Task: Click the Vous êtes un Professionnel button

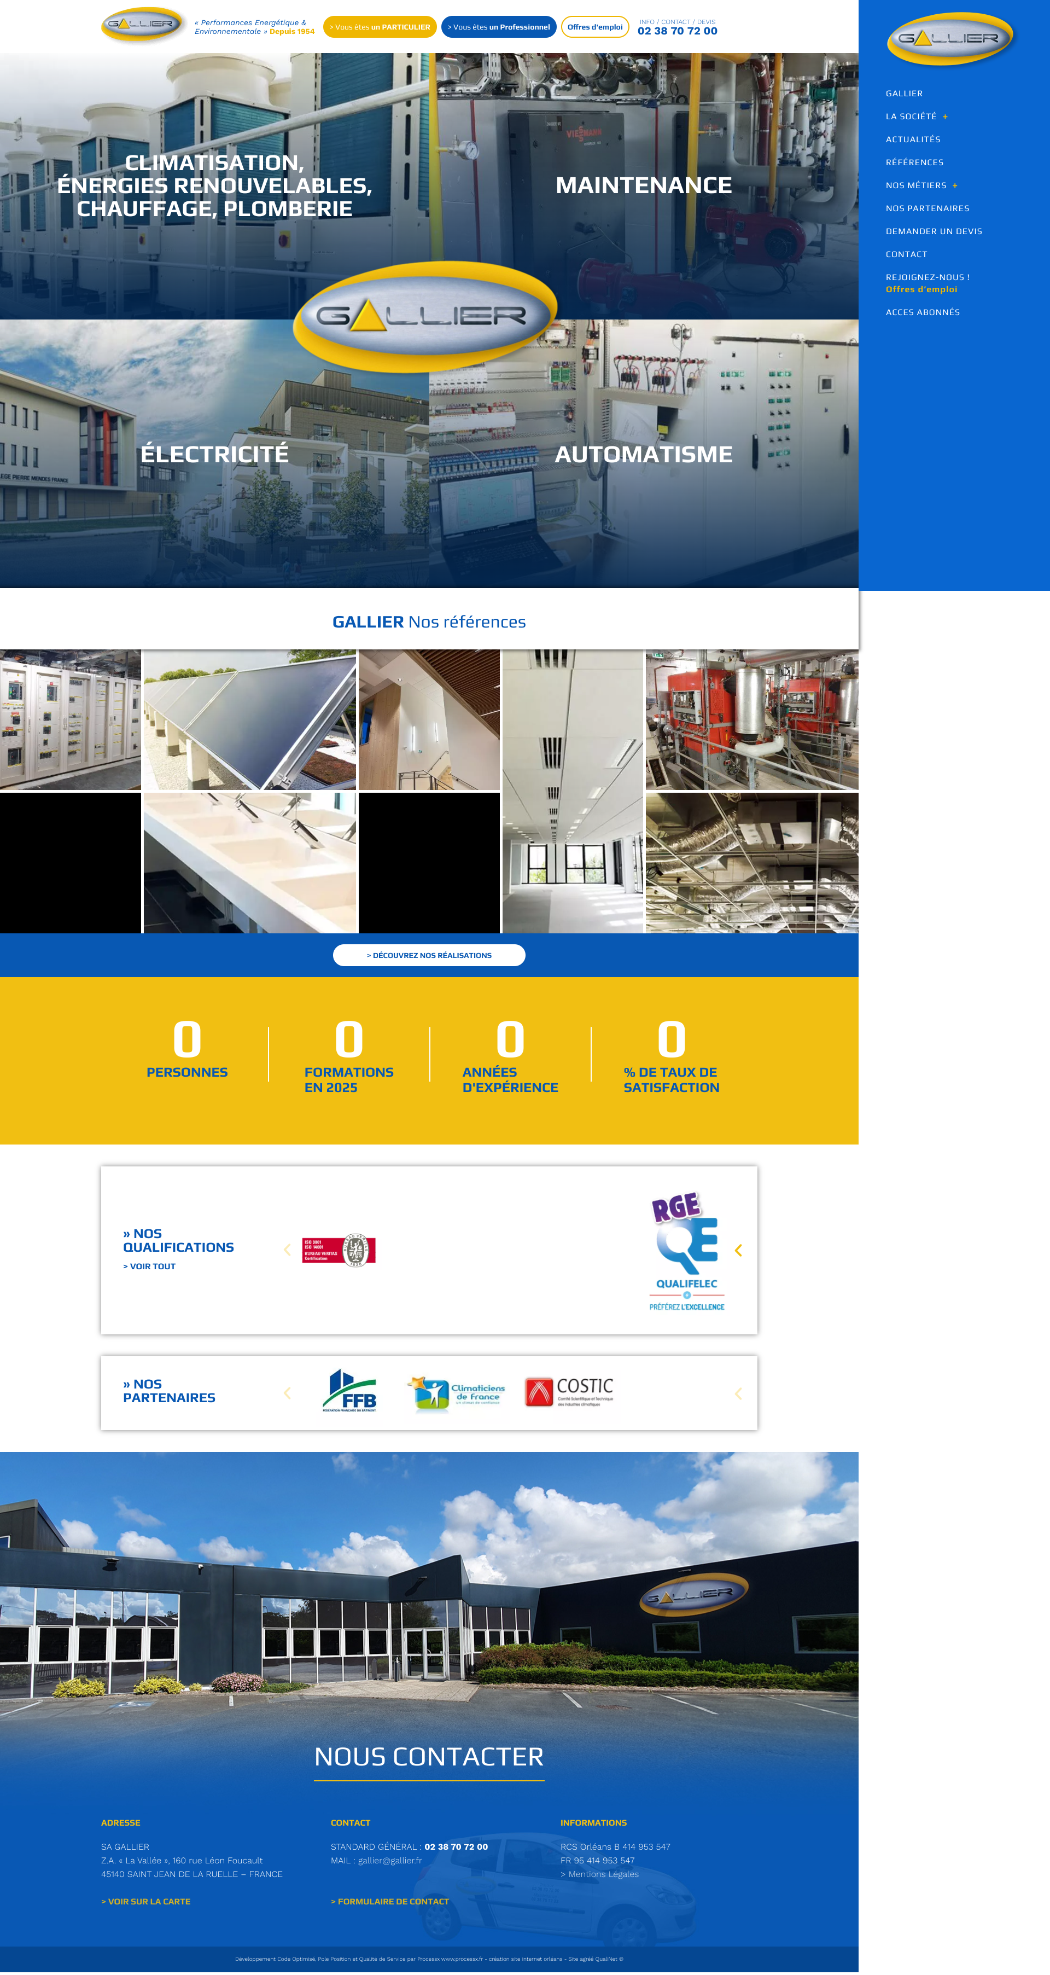Action: pyautogui.click(x=499, y=27)
